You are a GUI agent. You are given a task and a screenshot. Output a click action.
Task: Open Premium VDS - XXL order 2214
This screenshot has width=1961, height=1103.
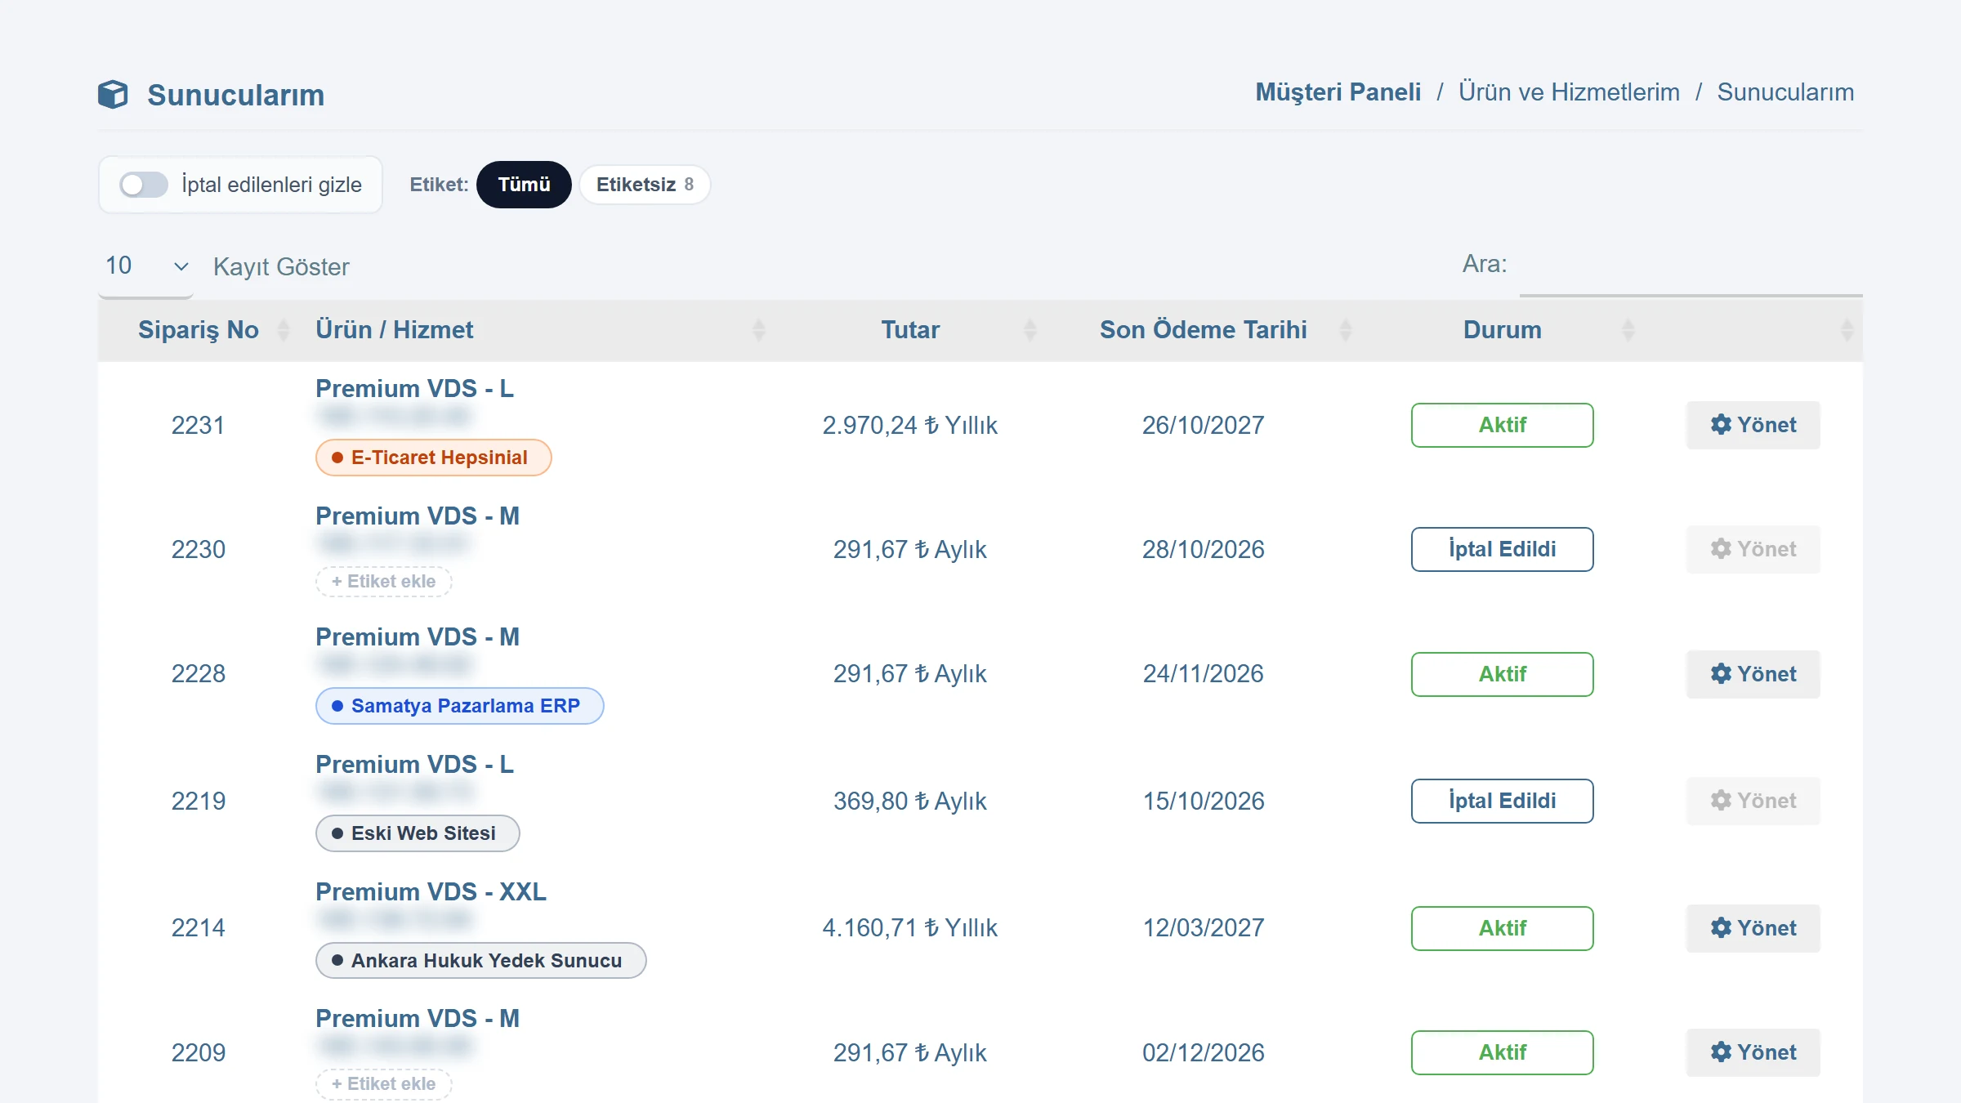point(431,892)
